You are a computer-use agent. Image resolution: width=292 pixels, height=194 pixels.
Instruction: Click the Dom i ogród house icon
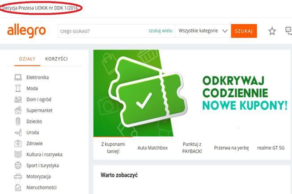coord(18,99)
